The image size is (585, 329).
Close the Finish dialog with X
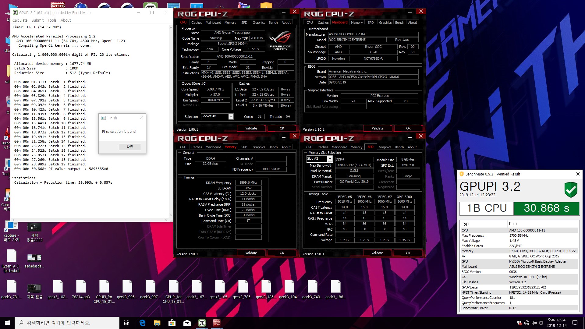tap(141, 118)
